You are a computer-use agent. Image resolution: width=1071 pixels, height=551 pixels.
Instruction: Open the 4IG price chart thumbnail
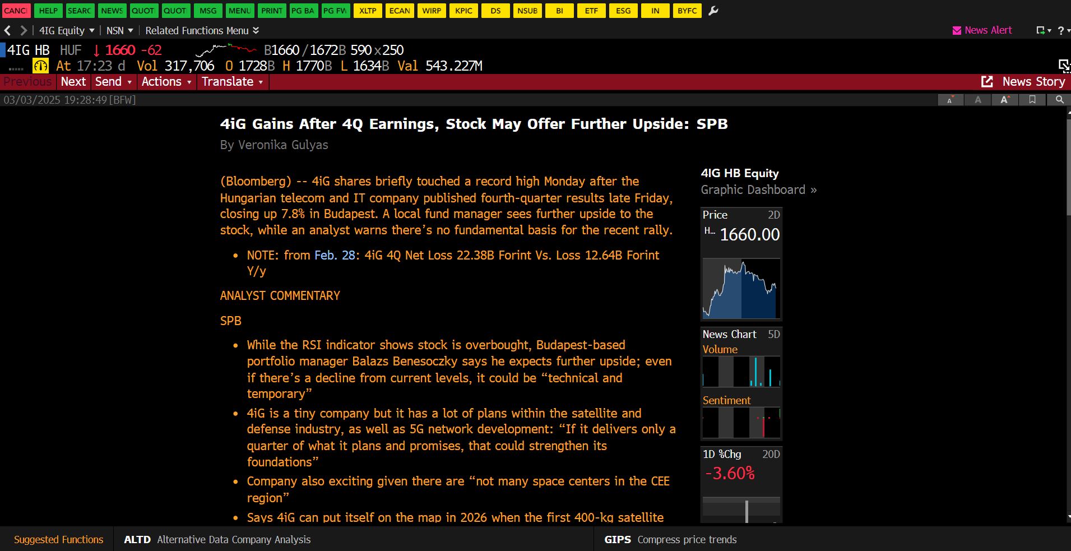[x=741, y=288]
